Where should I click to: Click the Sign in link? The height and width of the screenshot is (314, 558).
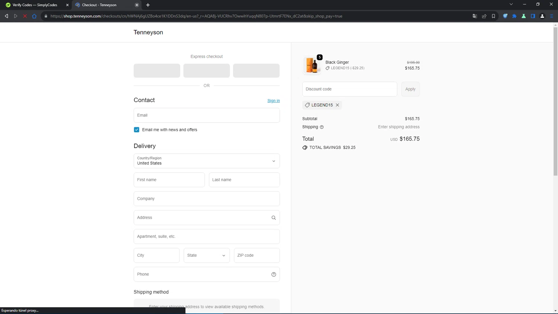tap(273, 101)
